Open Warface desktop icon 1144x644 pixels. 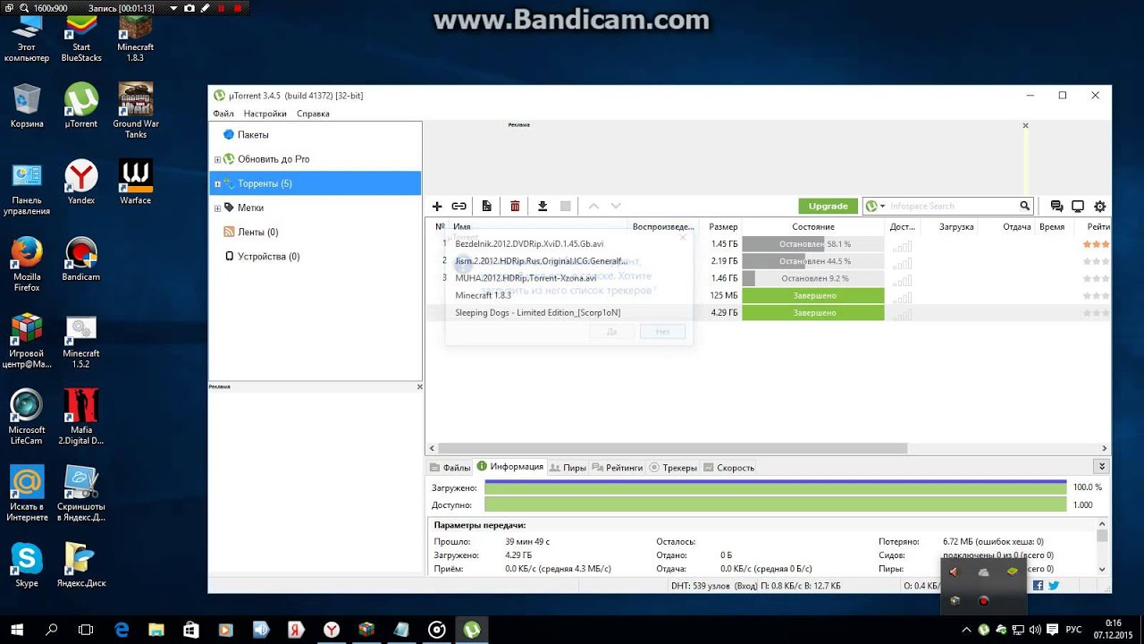[136, 182]
